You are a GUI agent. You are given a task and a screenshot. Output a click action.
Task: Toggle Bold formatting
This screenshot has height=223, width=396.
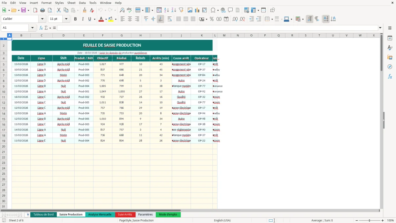(x=75, y=19)
